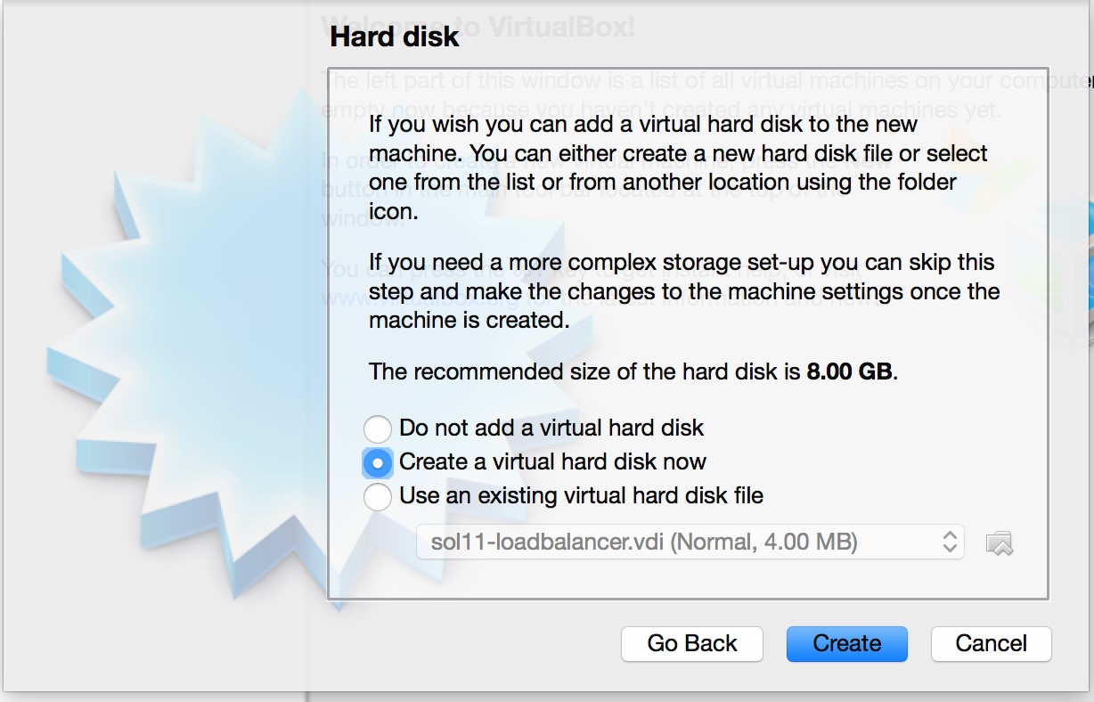Cancel the hard disk wizard
This screenshot has width=1094, height=702.
(x=991, y=643)
